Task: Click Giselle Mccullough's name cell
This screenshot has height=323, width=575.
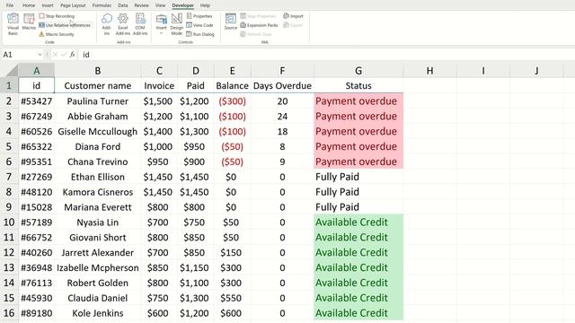Action: 98,132
